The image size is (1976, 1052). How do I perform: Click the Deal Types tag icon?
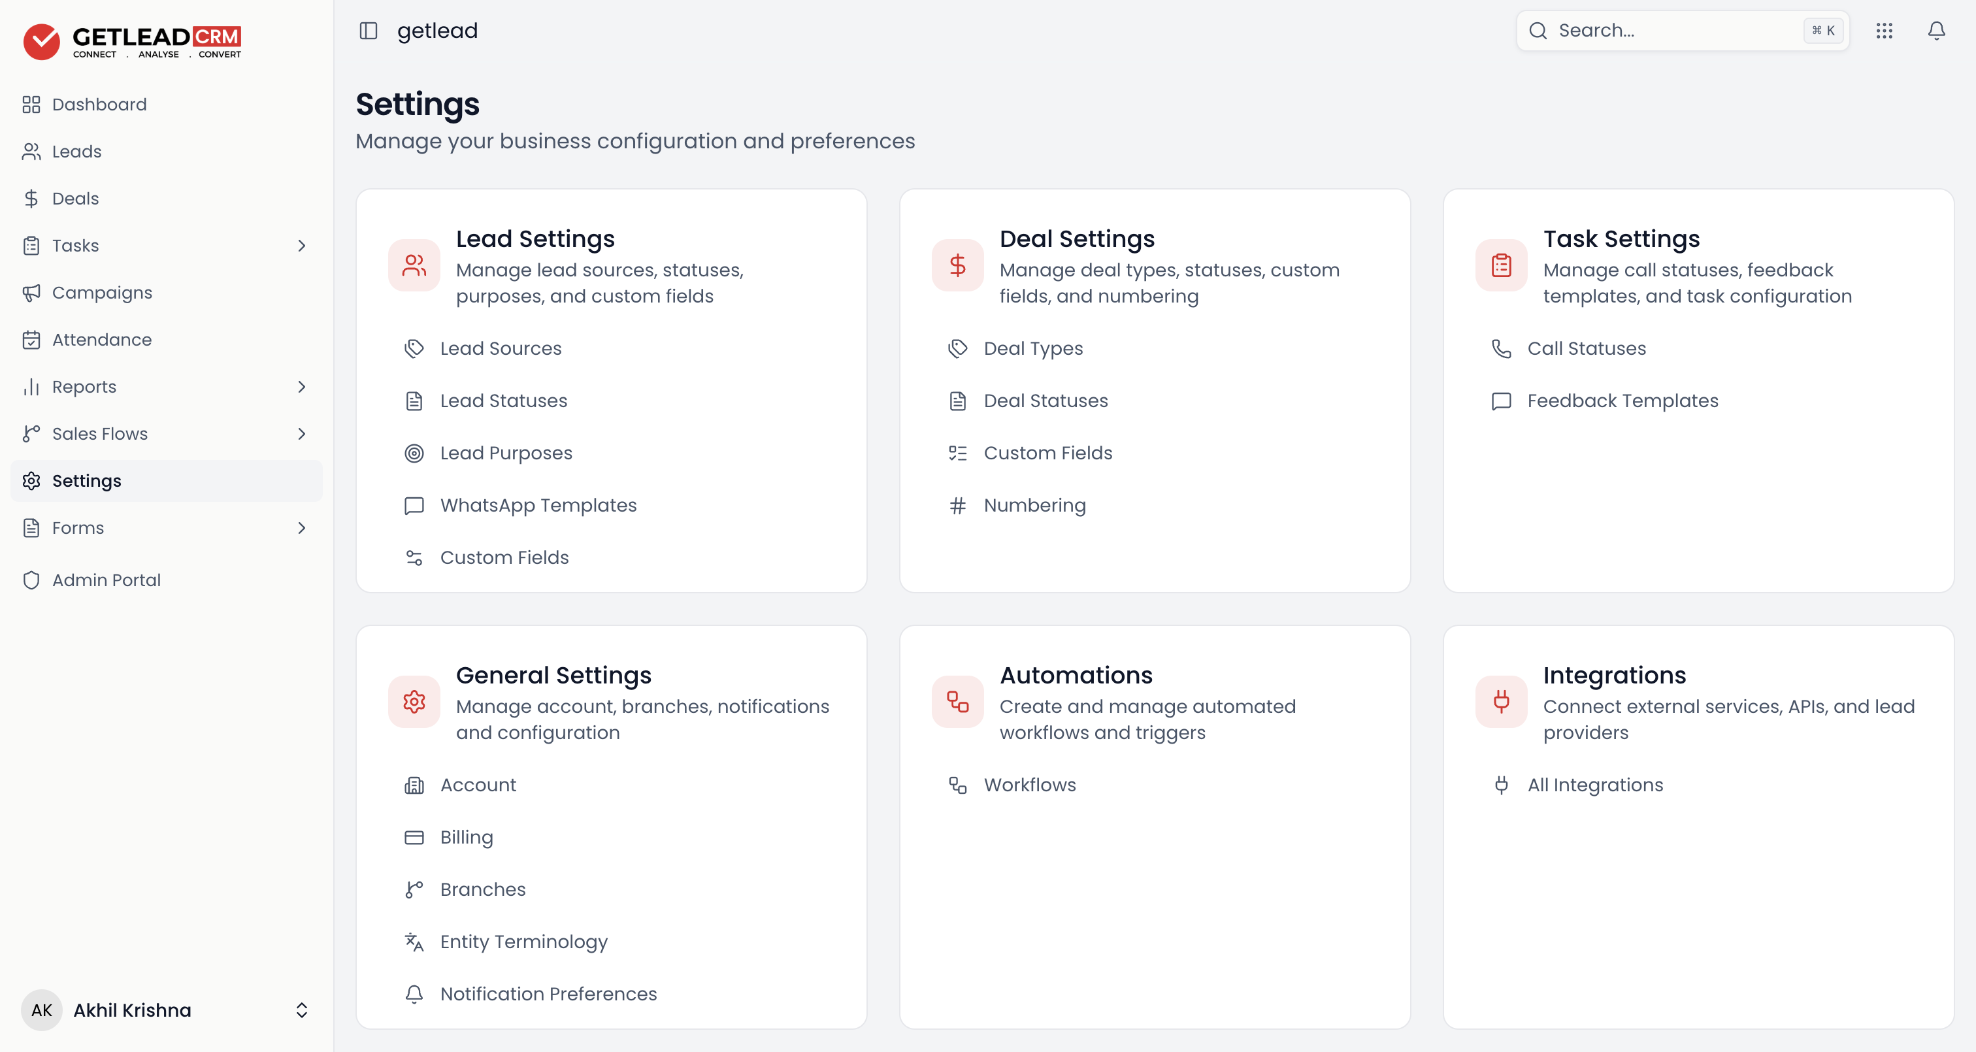pyautogui.click(x=957, y=348)
